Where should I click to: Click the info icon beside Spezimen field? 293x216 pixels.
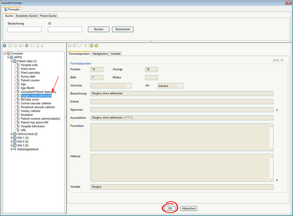[x=277, y=110]
